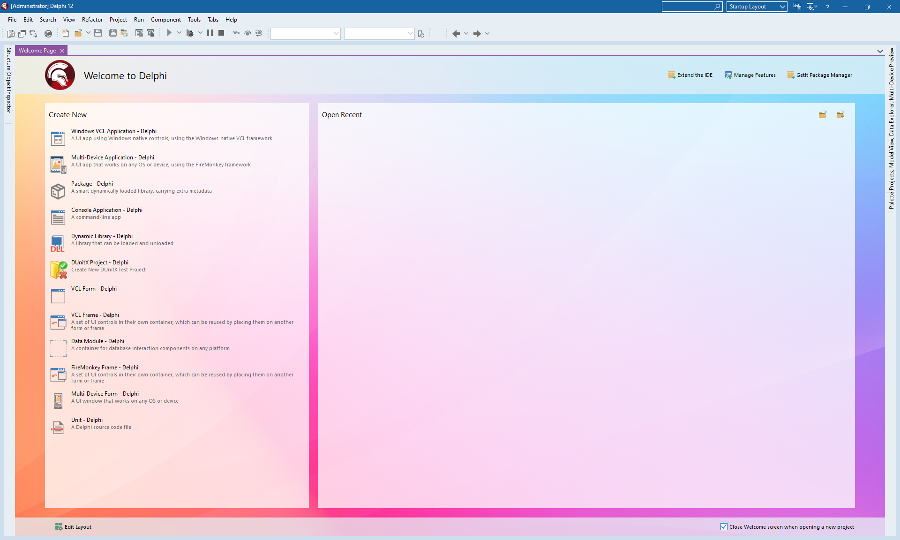Click the Run Until Return debug icon

pos(259,33)
